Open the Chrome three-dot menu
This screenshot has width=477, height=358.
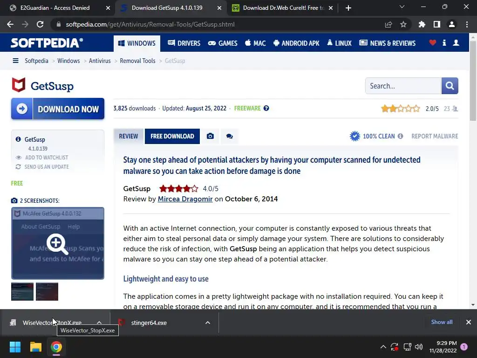467,24
